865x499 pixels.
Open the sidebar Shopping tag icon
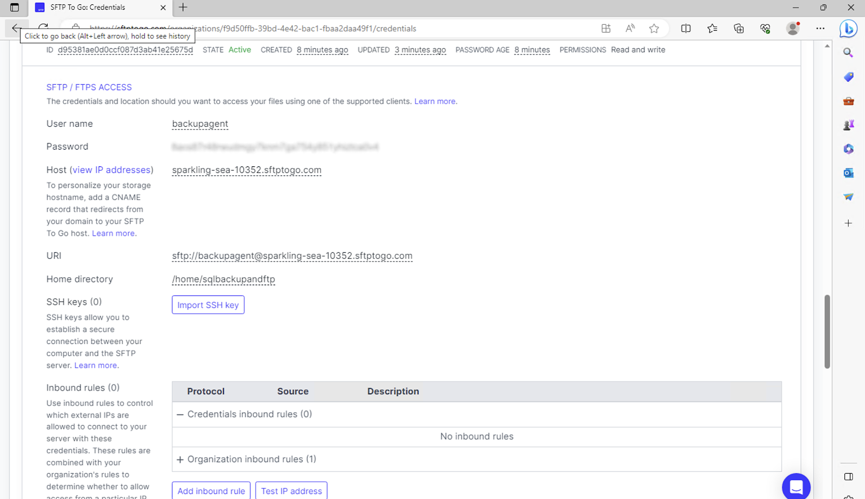pyautogui.click(x=848, y=77)
